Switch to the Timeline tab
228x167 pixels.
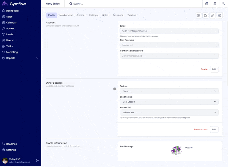click(x=132, y=15)
